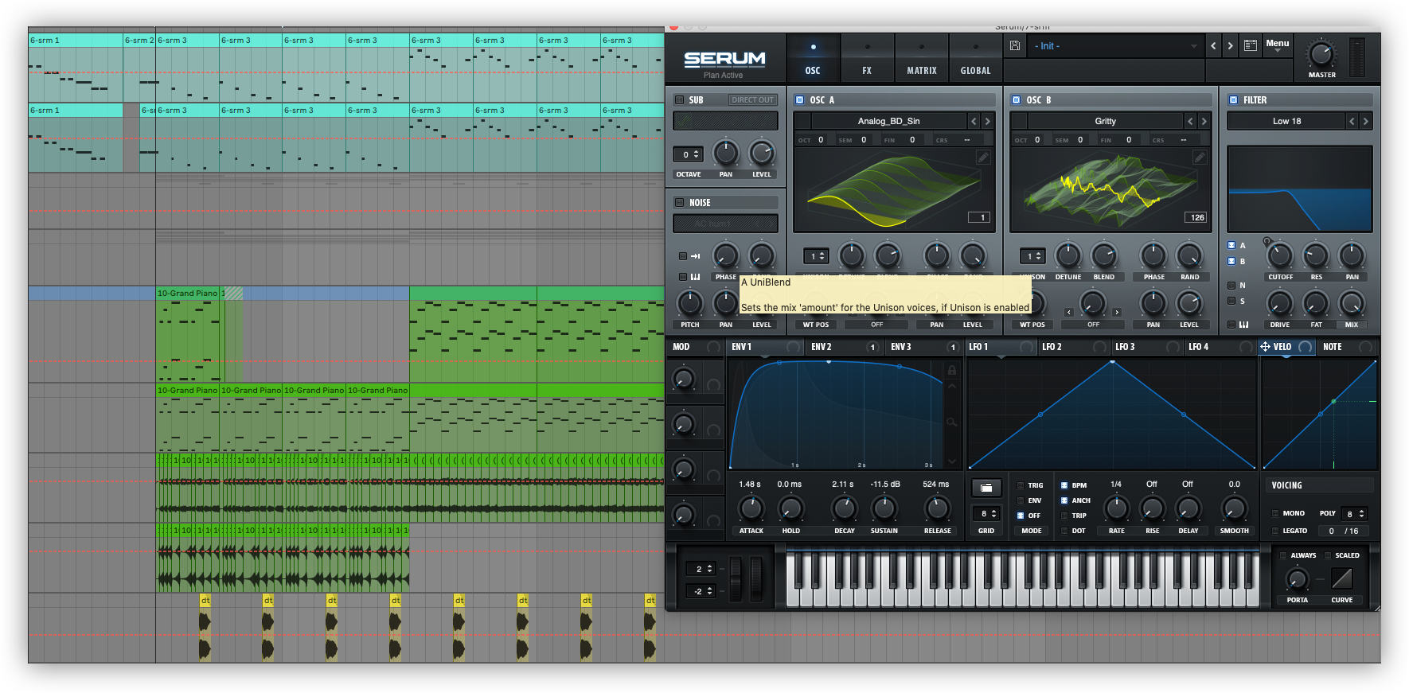Click the PORTA knob
1409x693 pixels.
pos(1297,578)
